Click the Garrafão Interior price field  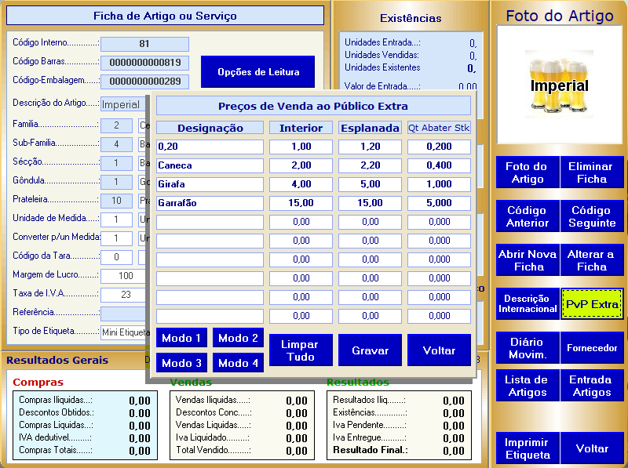(301, 203)
